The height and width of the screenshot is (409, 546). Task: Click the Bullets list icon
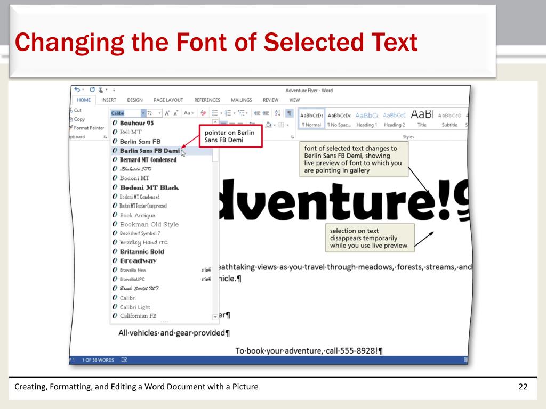[x=215, y=113]
